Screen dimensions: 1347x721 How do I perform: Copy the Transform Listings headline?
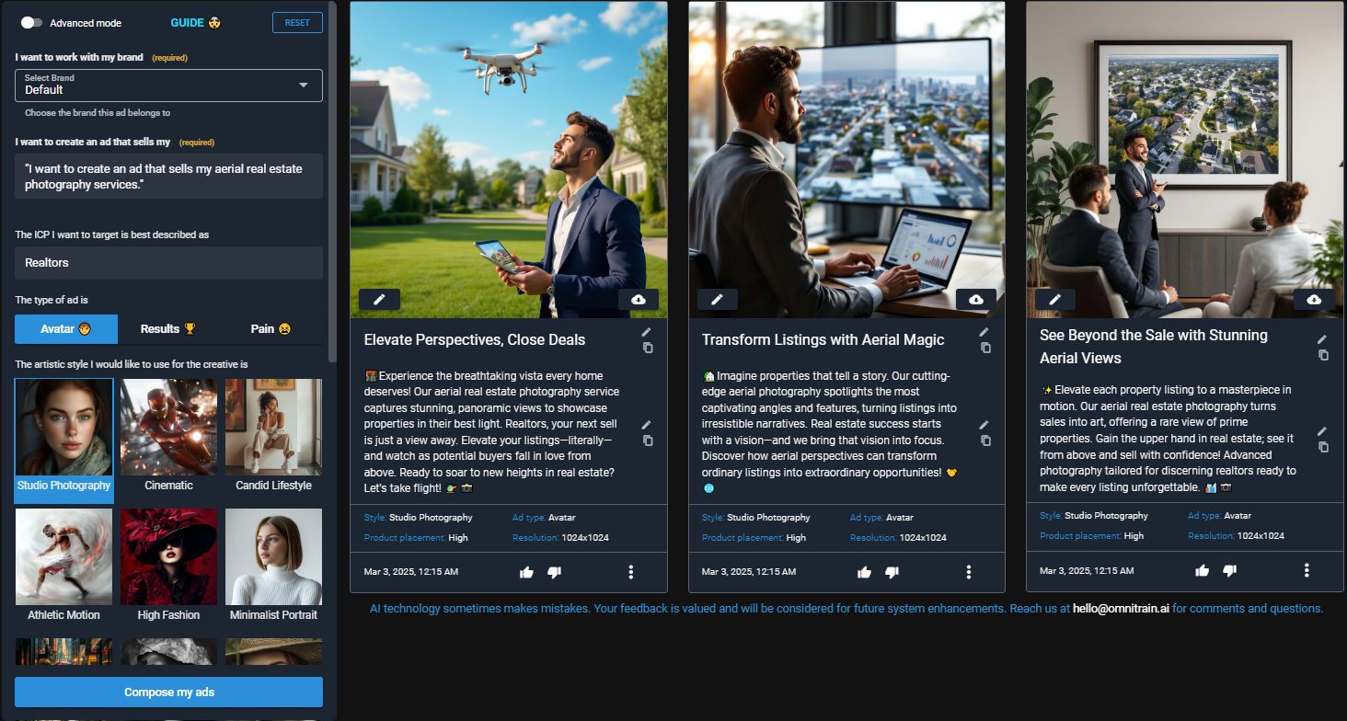985,348
